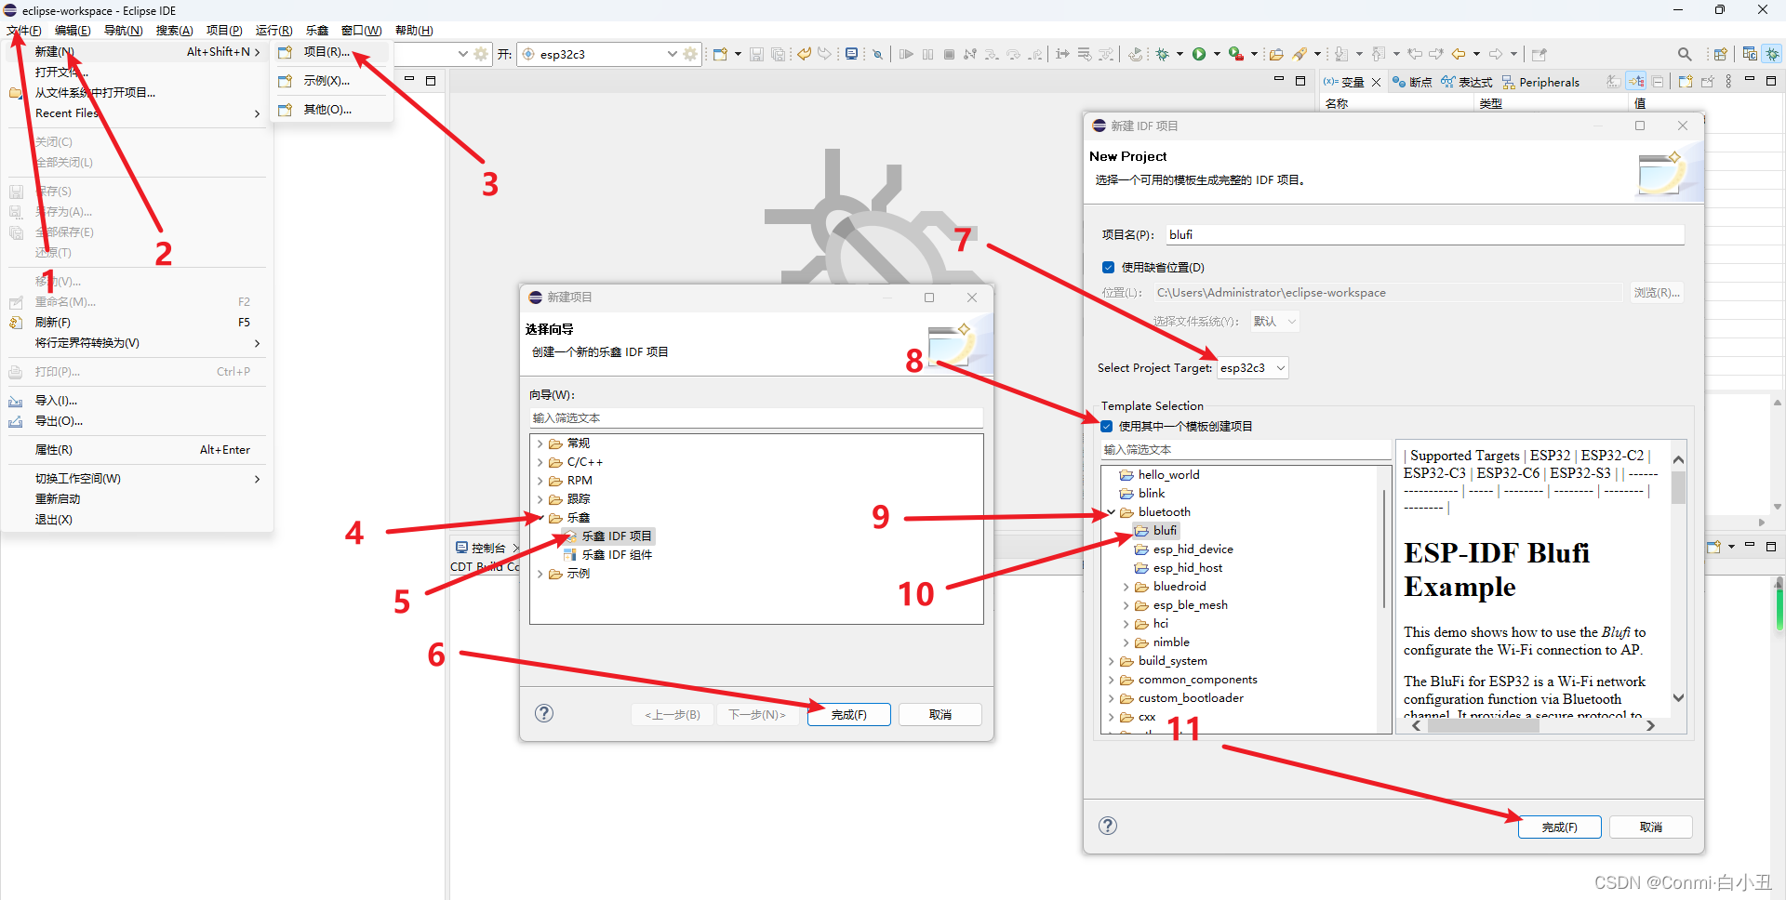Click the 项目名 input field containing blufi
Screen dimensions: 1786x900
click(x=1423, y=234)
